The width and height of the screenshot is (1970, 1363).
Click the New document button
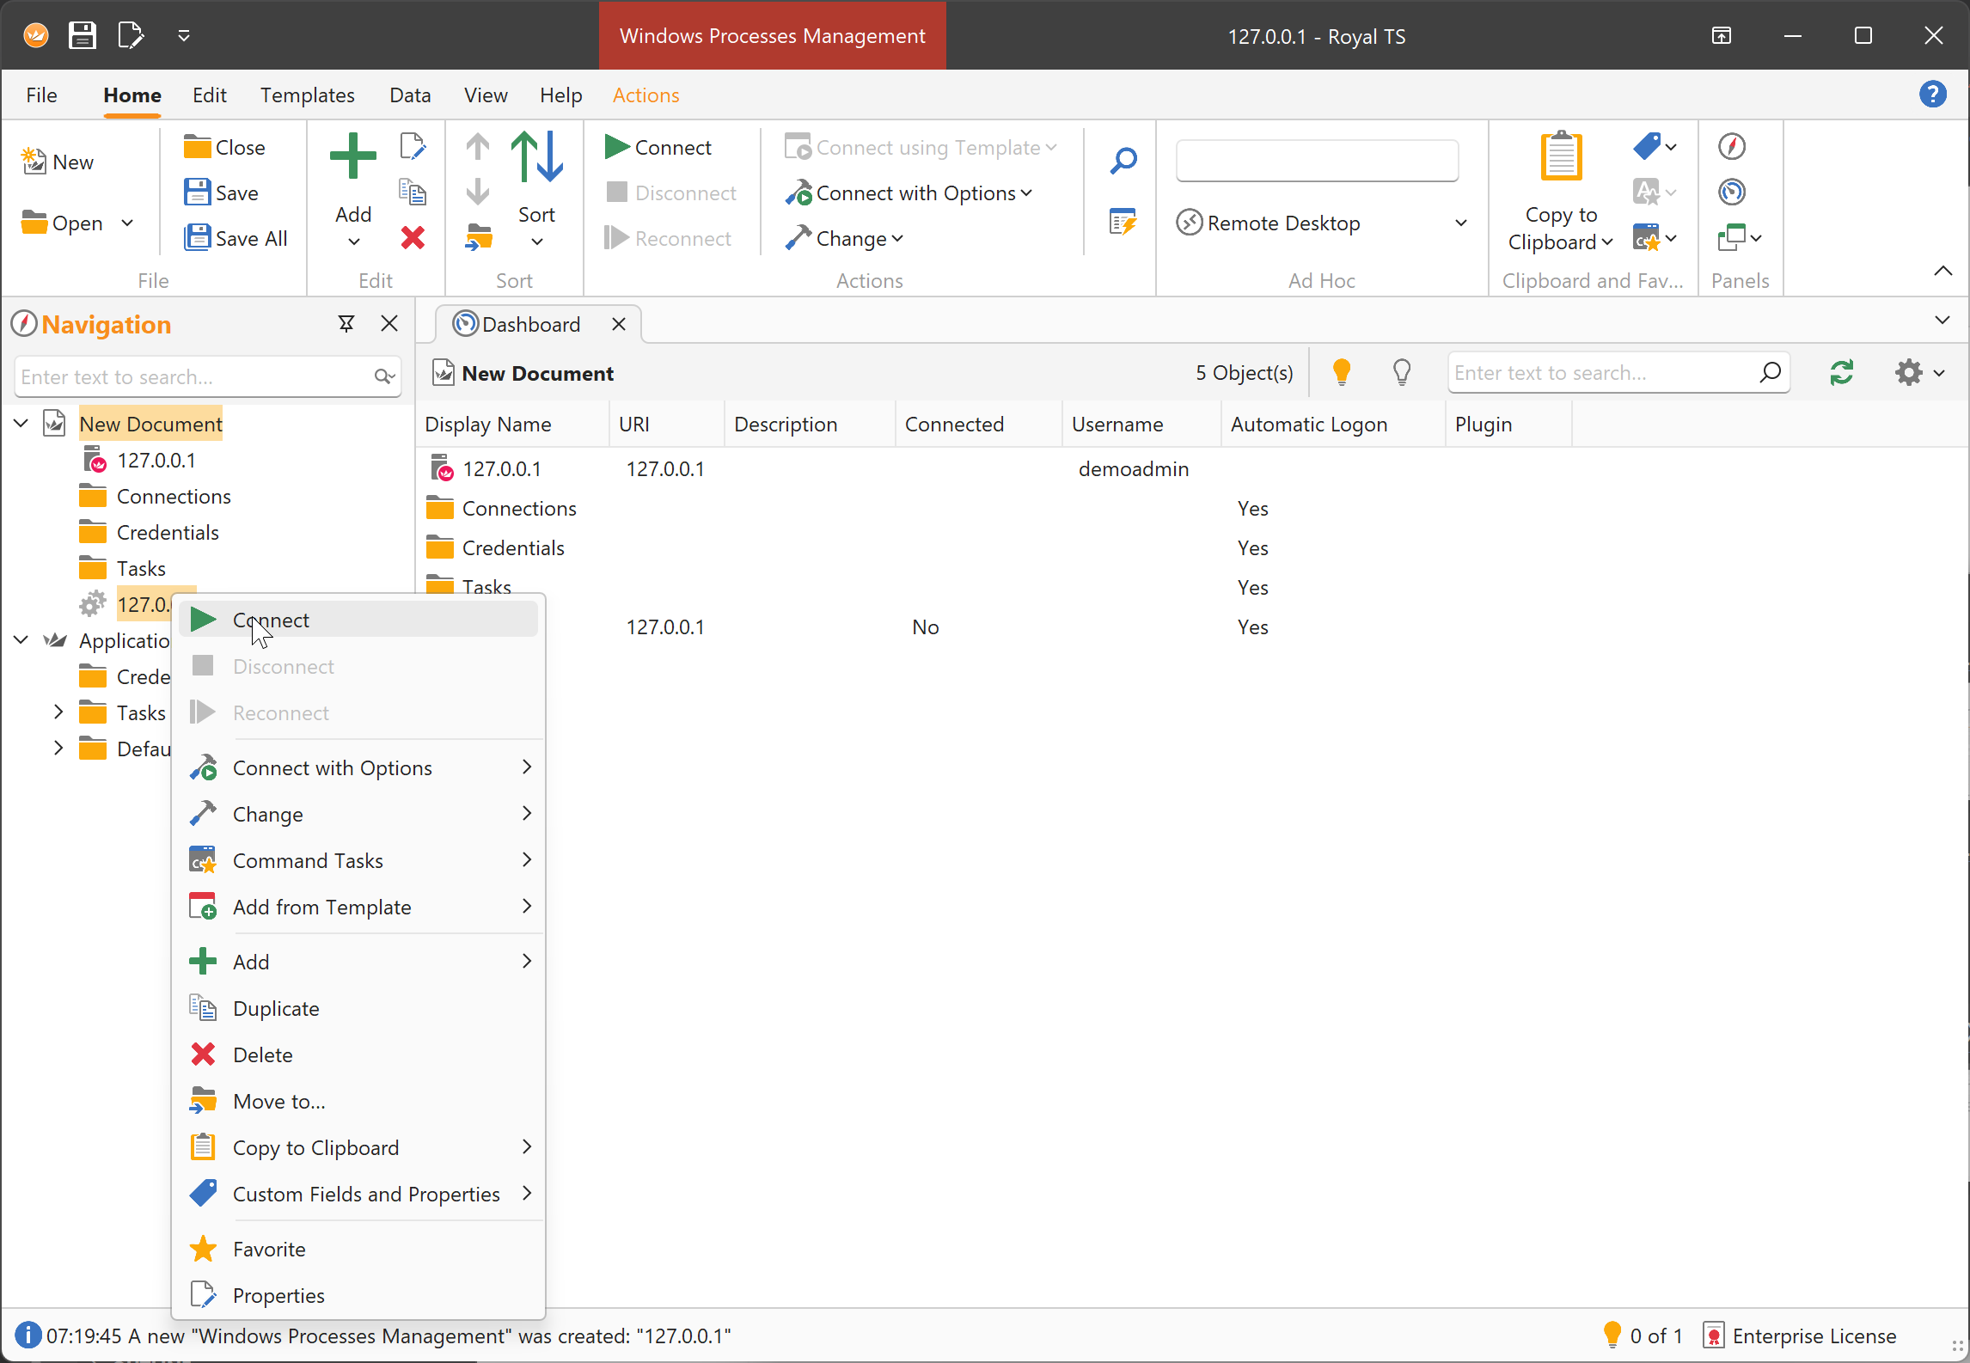[58, 162]
